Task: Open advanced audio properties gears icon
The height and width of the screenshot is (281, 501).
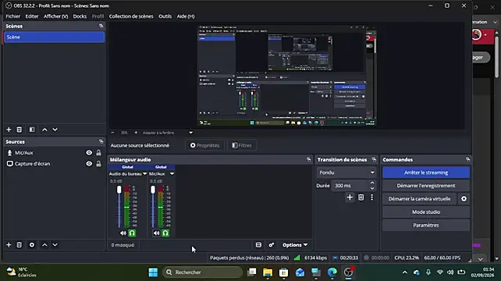Action: [272, 245]
